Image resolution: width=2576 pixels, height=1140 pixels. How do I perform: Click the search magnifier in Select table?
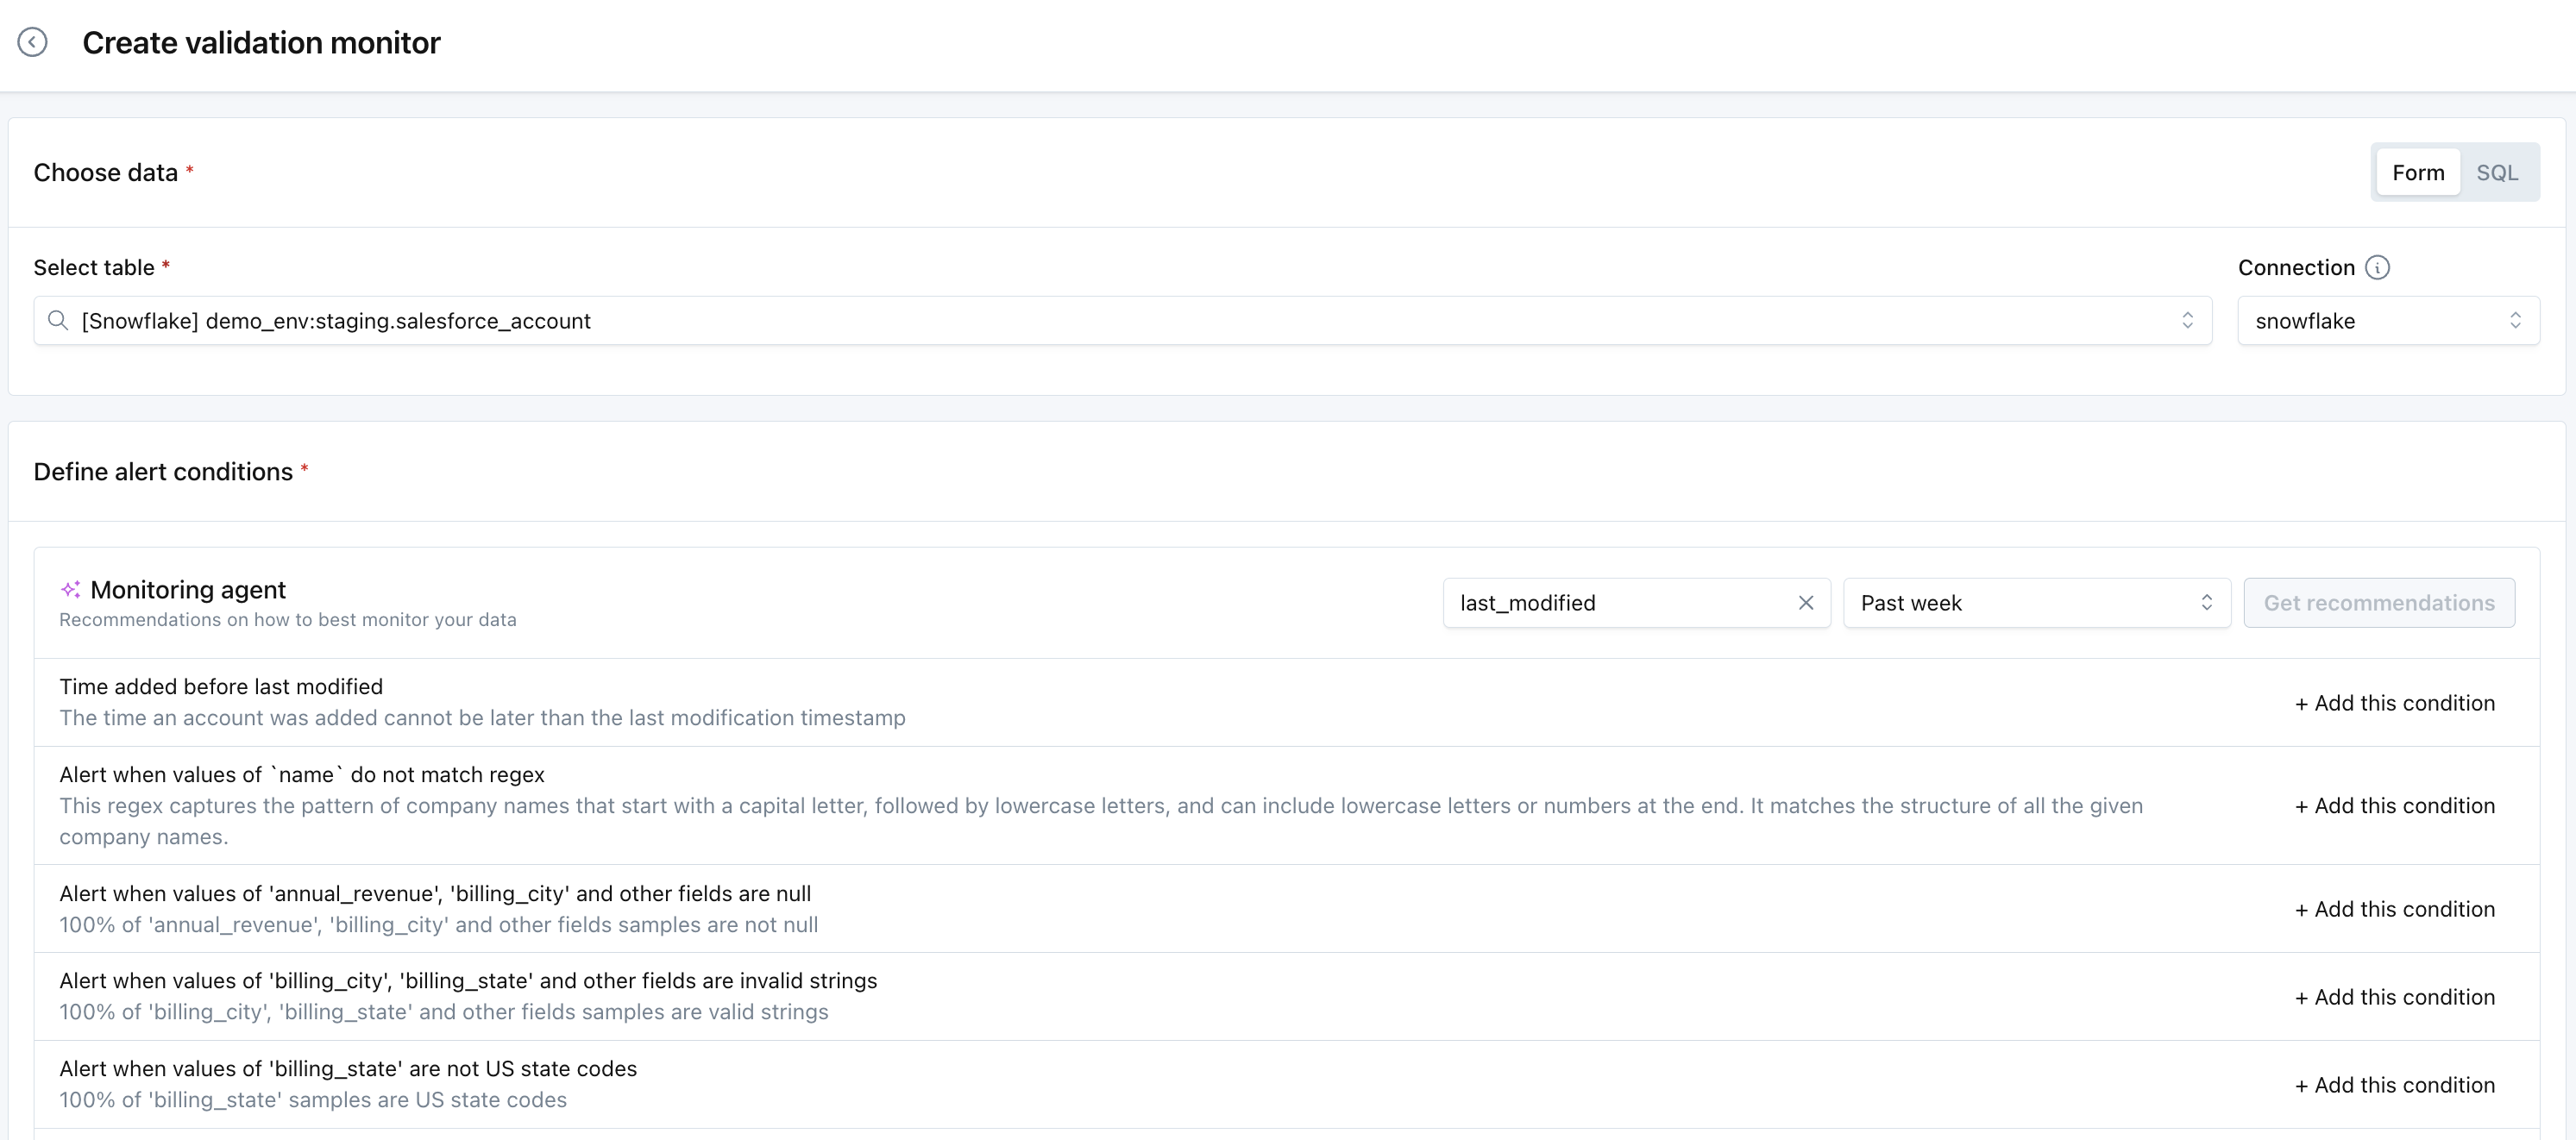(58, 320)
